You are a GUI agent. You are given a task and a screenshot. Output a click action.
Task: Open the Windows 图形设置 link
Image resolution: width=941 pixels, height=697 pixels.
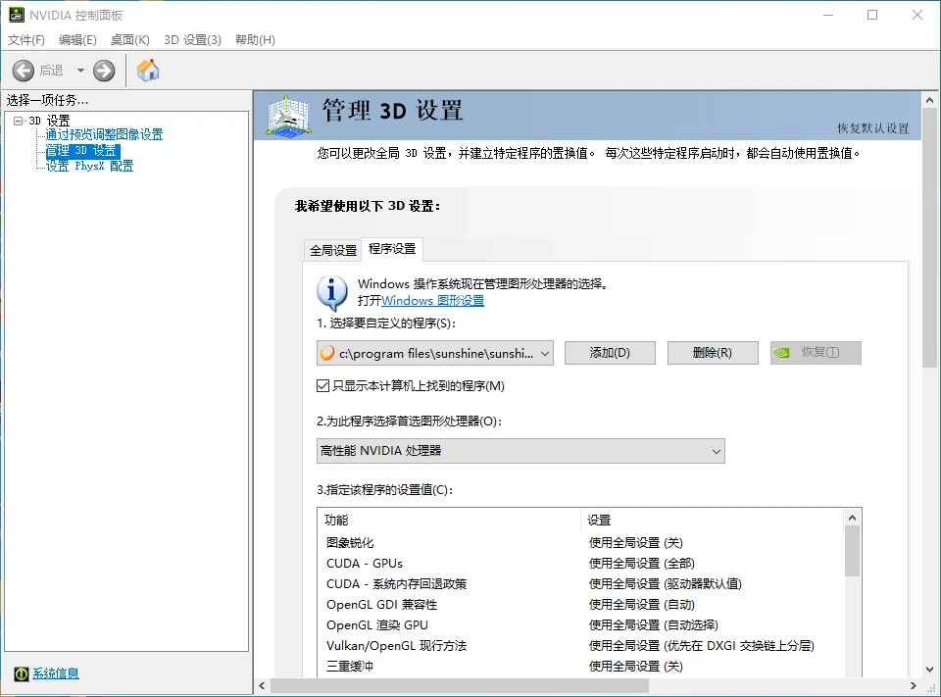pos(437,301)
